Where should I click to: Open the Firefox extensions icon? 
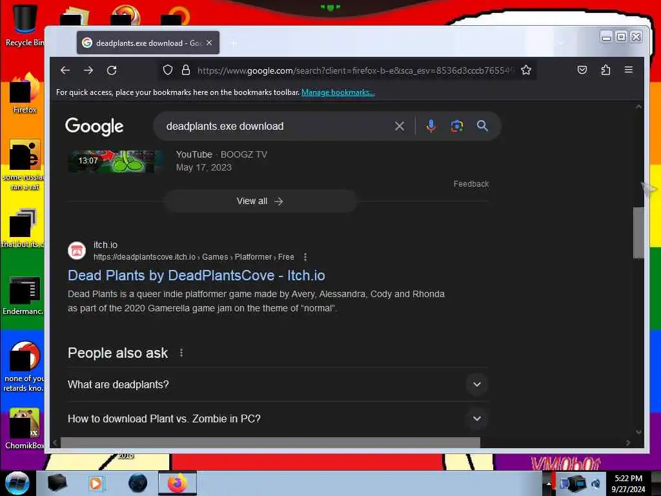pos(605,70)
